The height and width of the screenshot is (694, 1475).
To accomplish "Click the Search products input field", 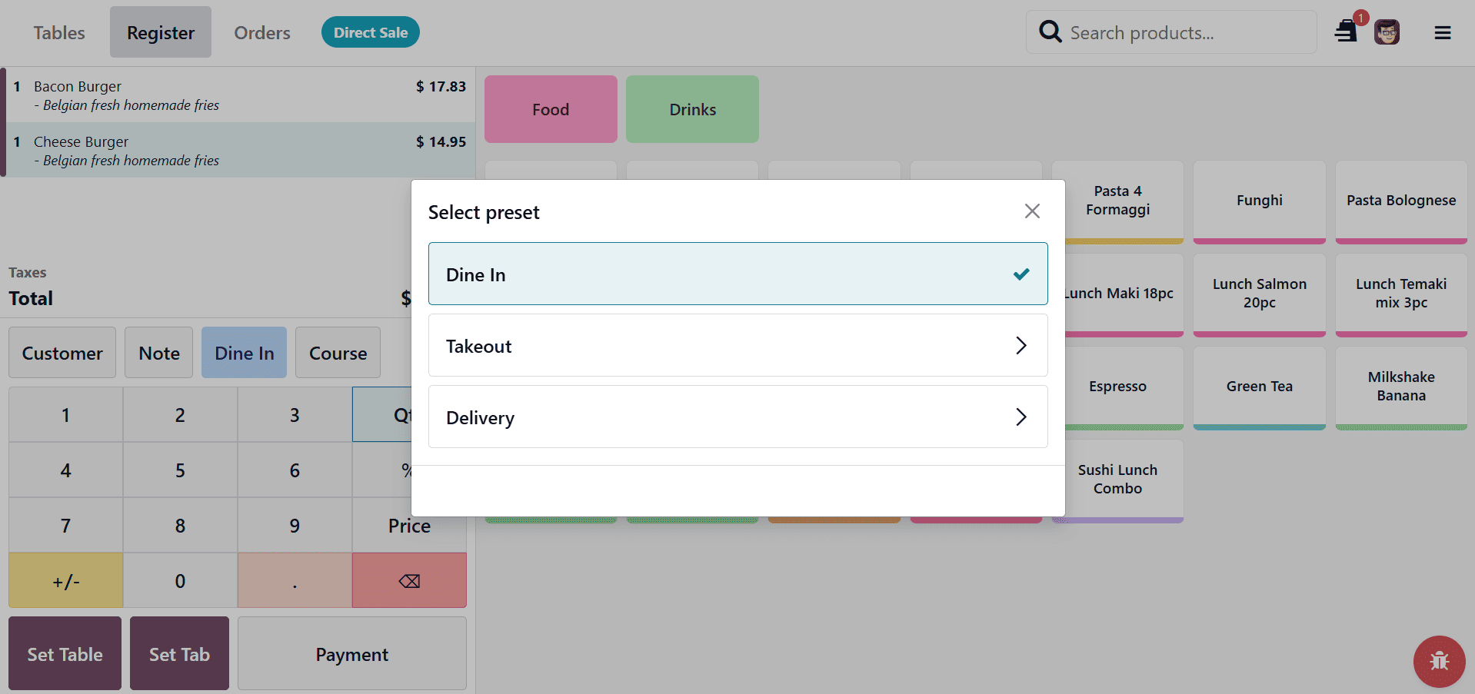I will click(x=1170, y=32).
